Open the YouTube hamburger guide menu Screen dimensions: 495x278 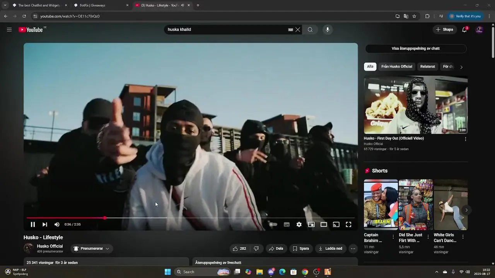pyautogui.click(x=9, y=30)
